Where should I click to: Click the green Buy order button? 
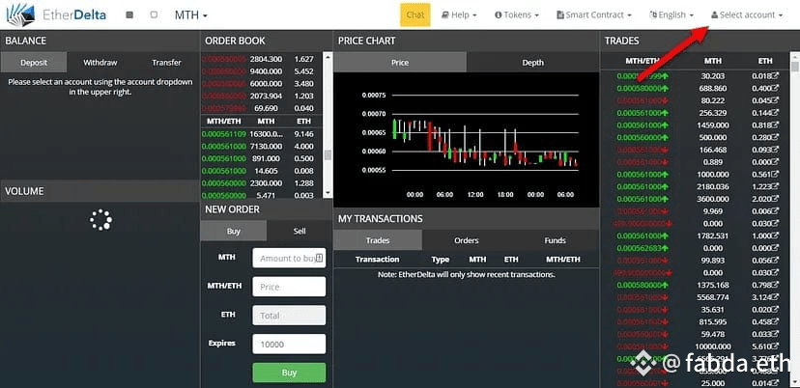click(289, 373)
